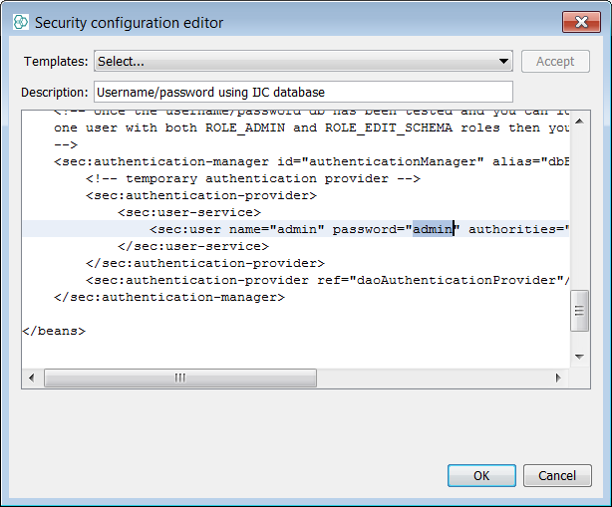The image size is (612, 507).
Task: Click the horizontal scrollbar right arrow
Action: click(x=558, y=379)
